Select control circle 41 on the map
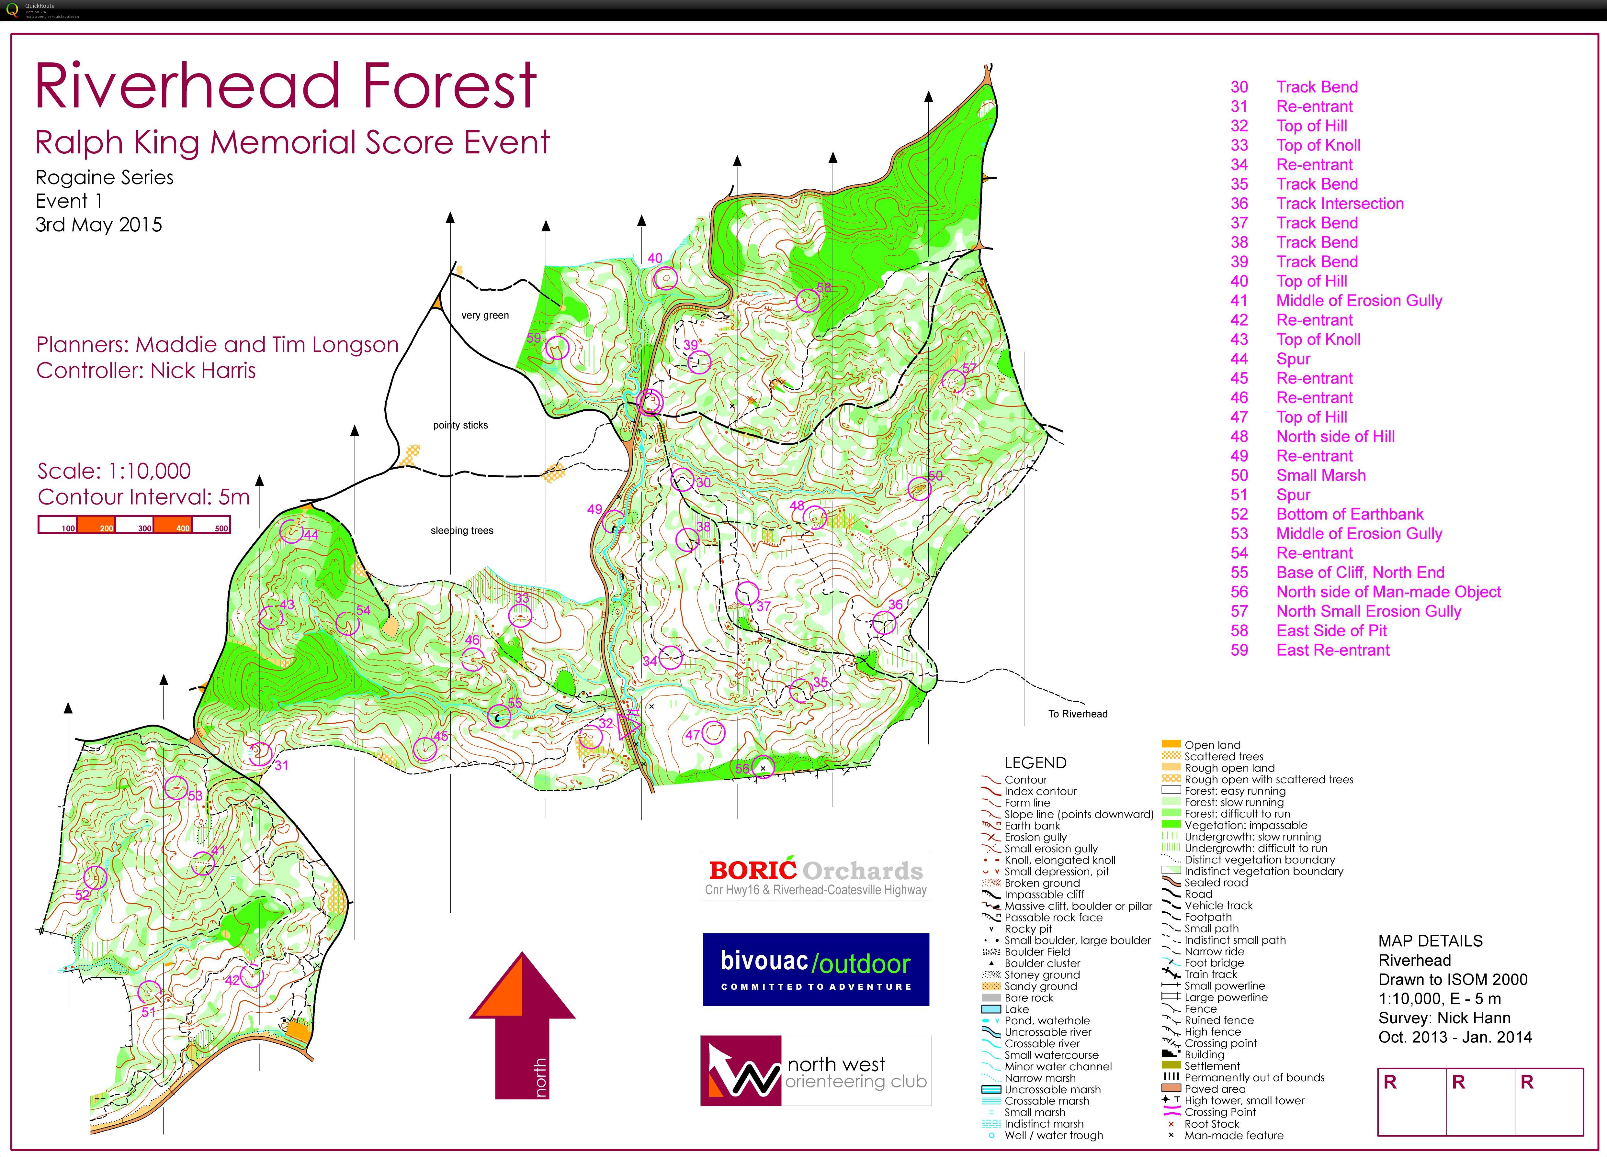1607x1157 pixels. (x=203, y=863)
